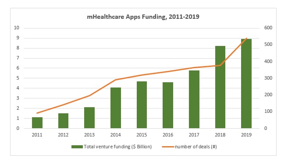Viewport: 288px width, 168px height.
Task: Click x-axis label 2016
Action: [x=168, y=135]
